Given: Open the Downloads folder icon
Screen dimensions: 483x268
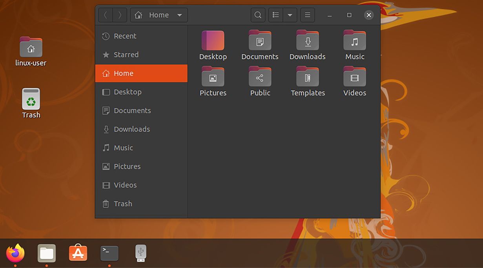Looking at the screenshot, I should point(308,40).
